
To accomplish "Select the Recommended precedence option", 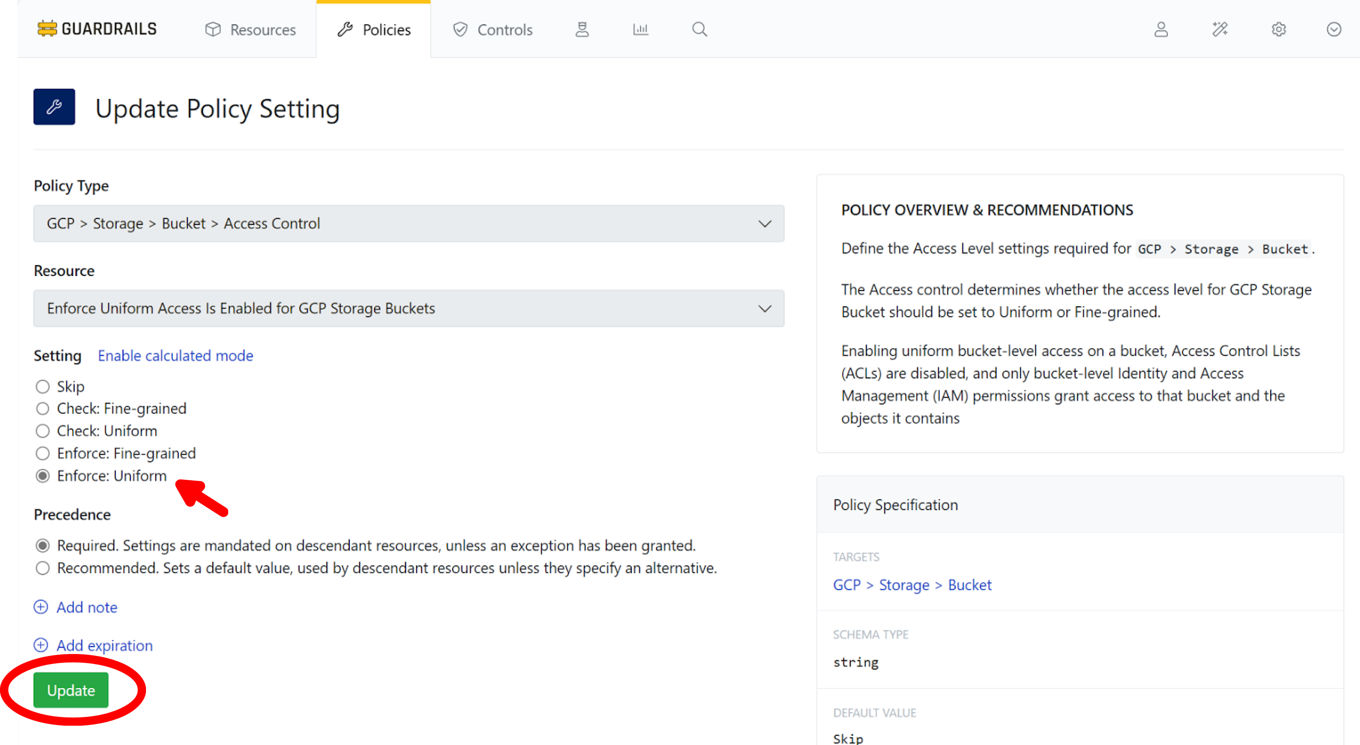I will (x=43, y=568).
